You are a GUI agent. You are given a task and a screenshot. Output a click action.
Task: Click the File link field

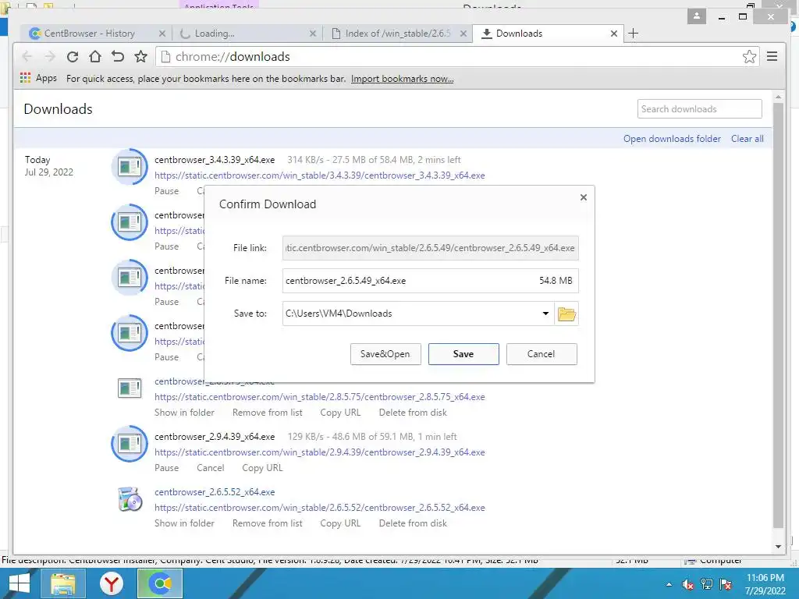pos(431,248)
